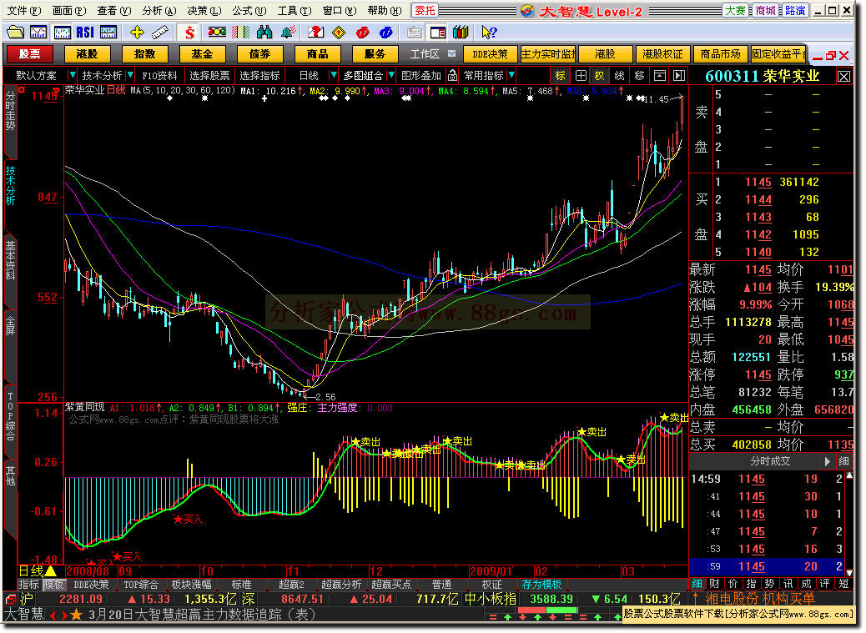866x633 pixels.
Task: Open the 决策 menu
Action: [204, 11]
